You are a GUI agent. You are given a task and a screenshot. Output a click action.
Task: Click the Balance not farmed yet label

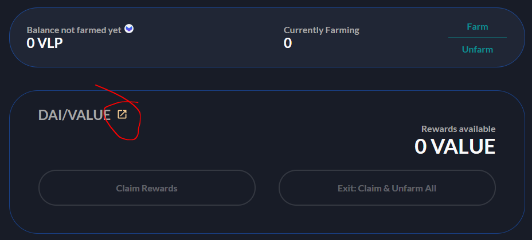tap(74, 30)
